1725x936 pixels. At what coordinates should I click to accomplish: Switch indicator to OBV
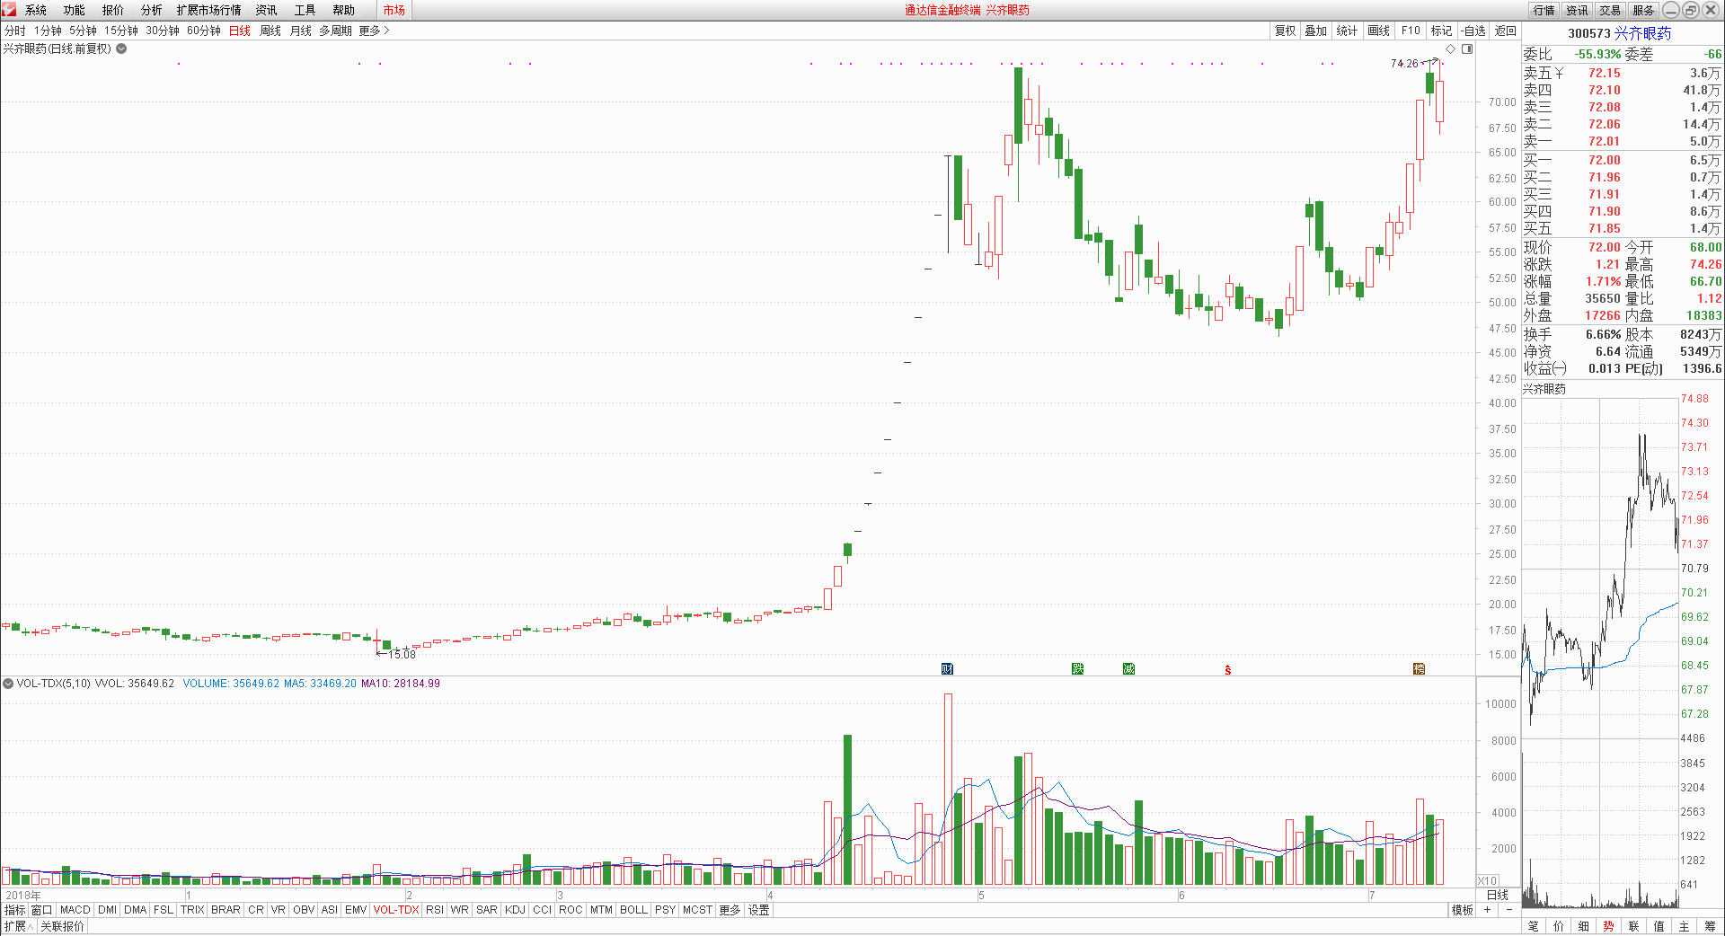coord(304,910)
